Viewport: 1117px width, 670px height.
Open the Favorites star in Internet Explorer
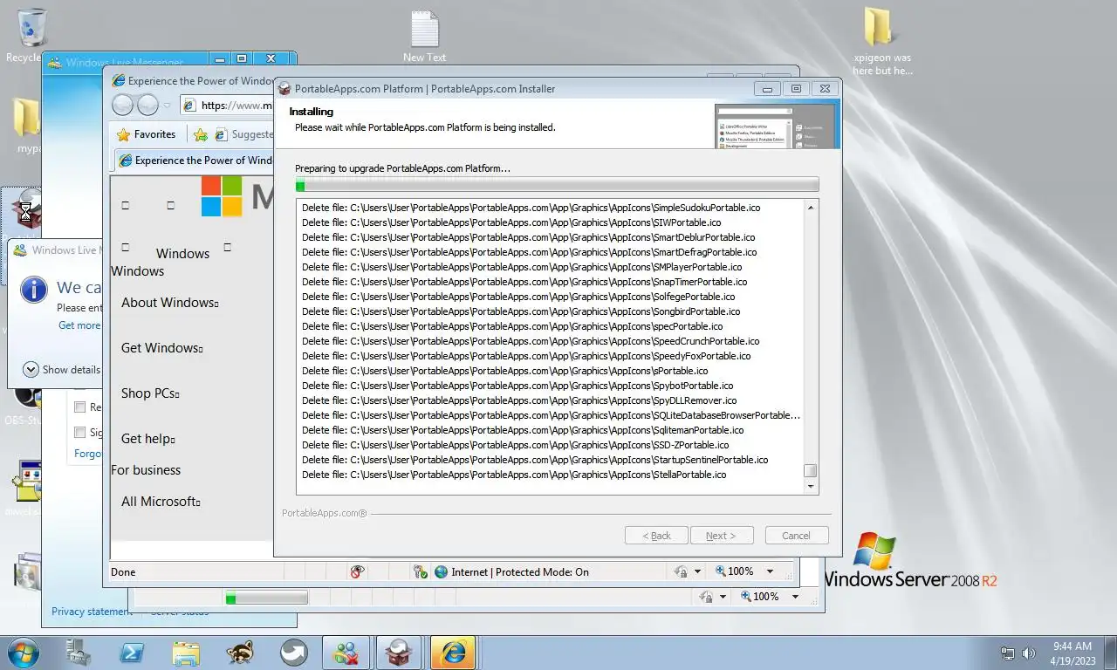coord(147,134)
